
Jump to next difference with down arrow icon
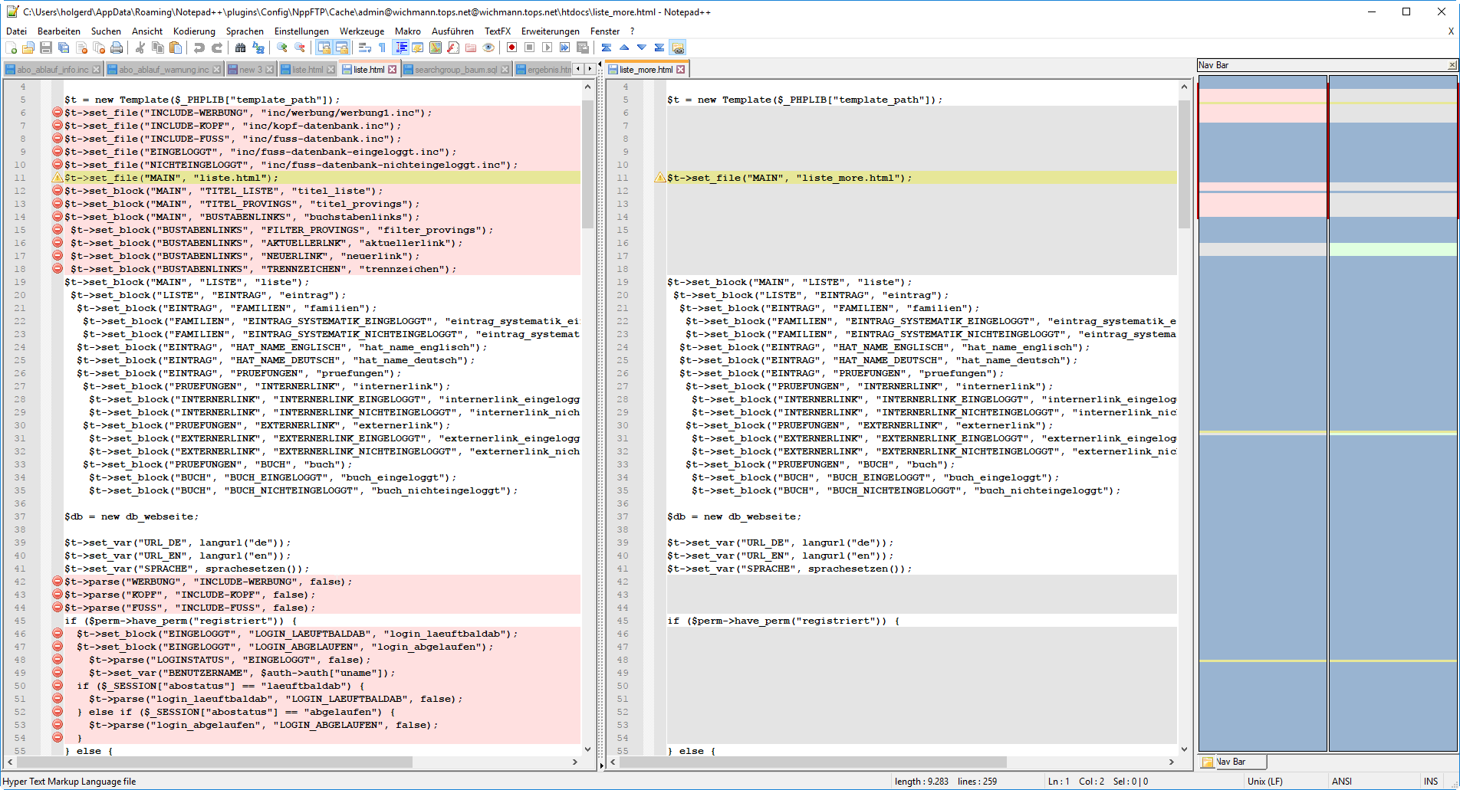642,48
